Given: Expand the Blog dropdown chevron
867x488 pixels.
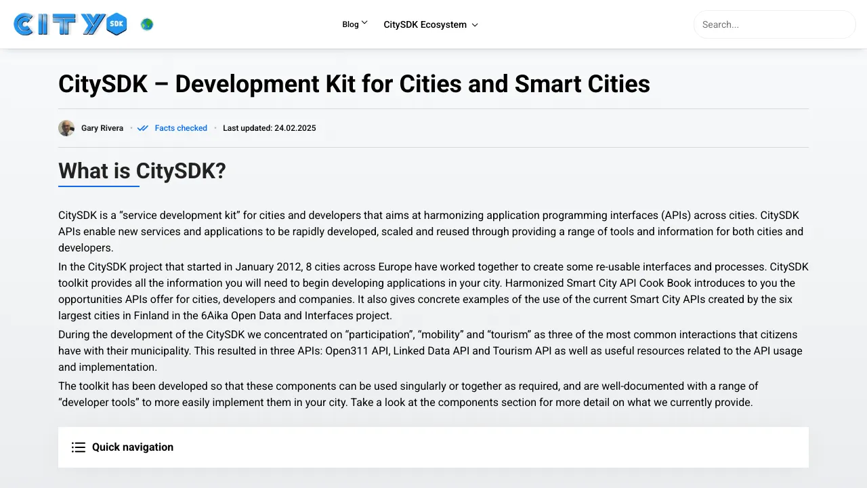Looking at the screenshot, I should coord(364,23).
